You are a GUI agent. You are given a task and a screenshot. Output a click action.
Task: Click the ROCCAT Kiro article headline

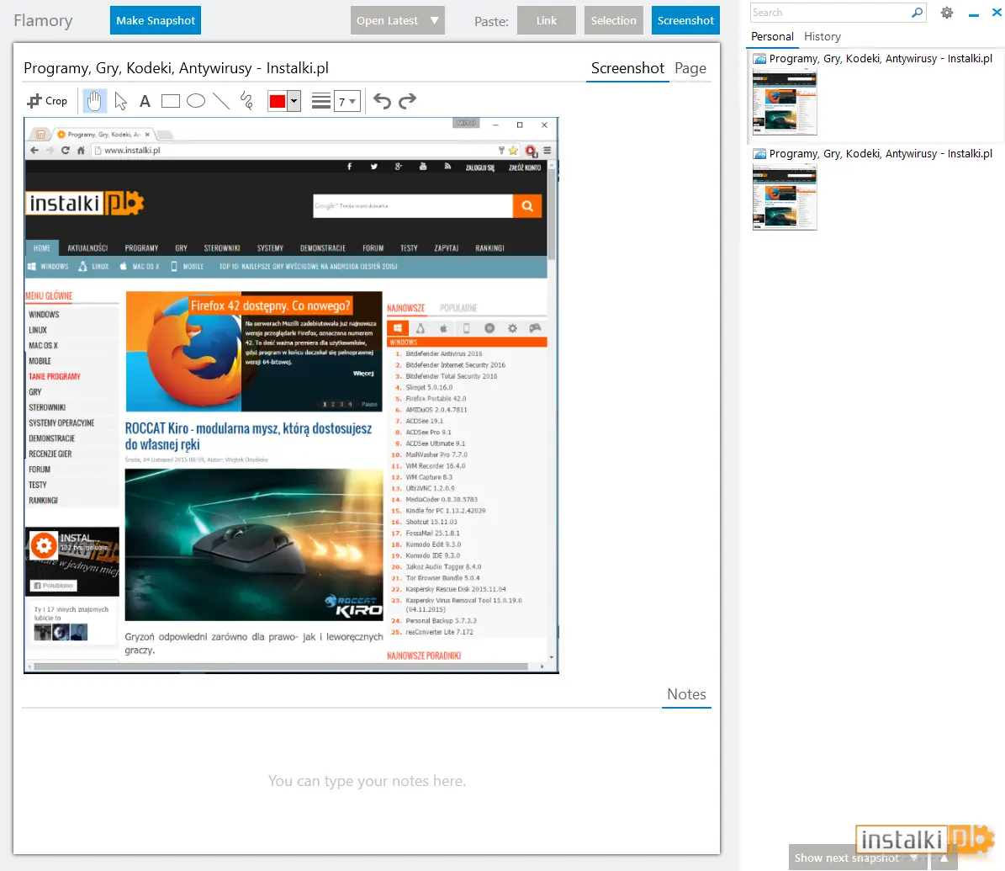(248, 436)
